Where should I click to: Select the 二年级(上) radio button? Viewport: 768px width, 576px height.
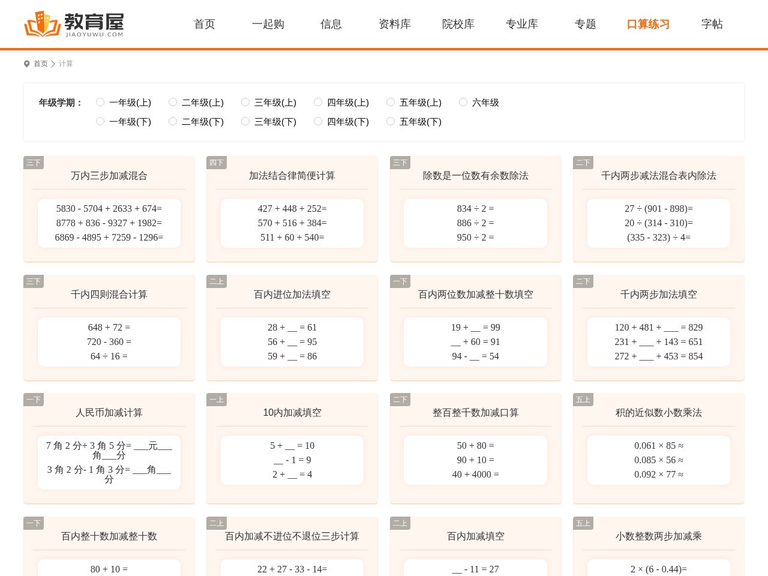173,102
